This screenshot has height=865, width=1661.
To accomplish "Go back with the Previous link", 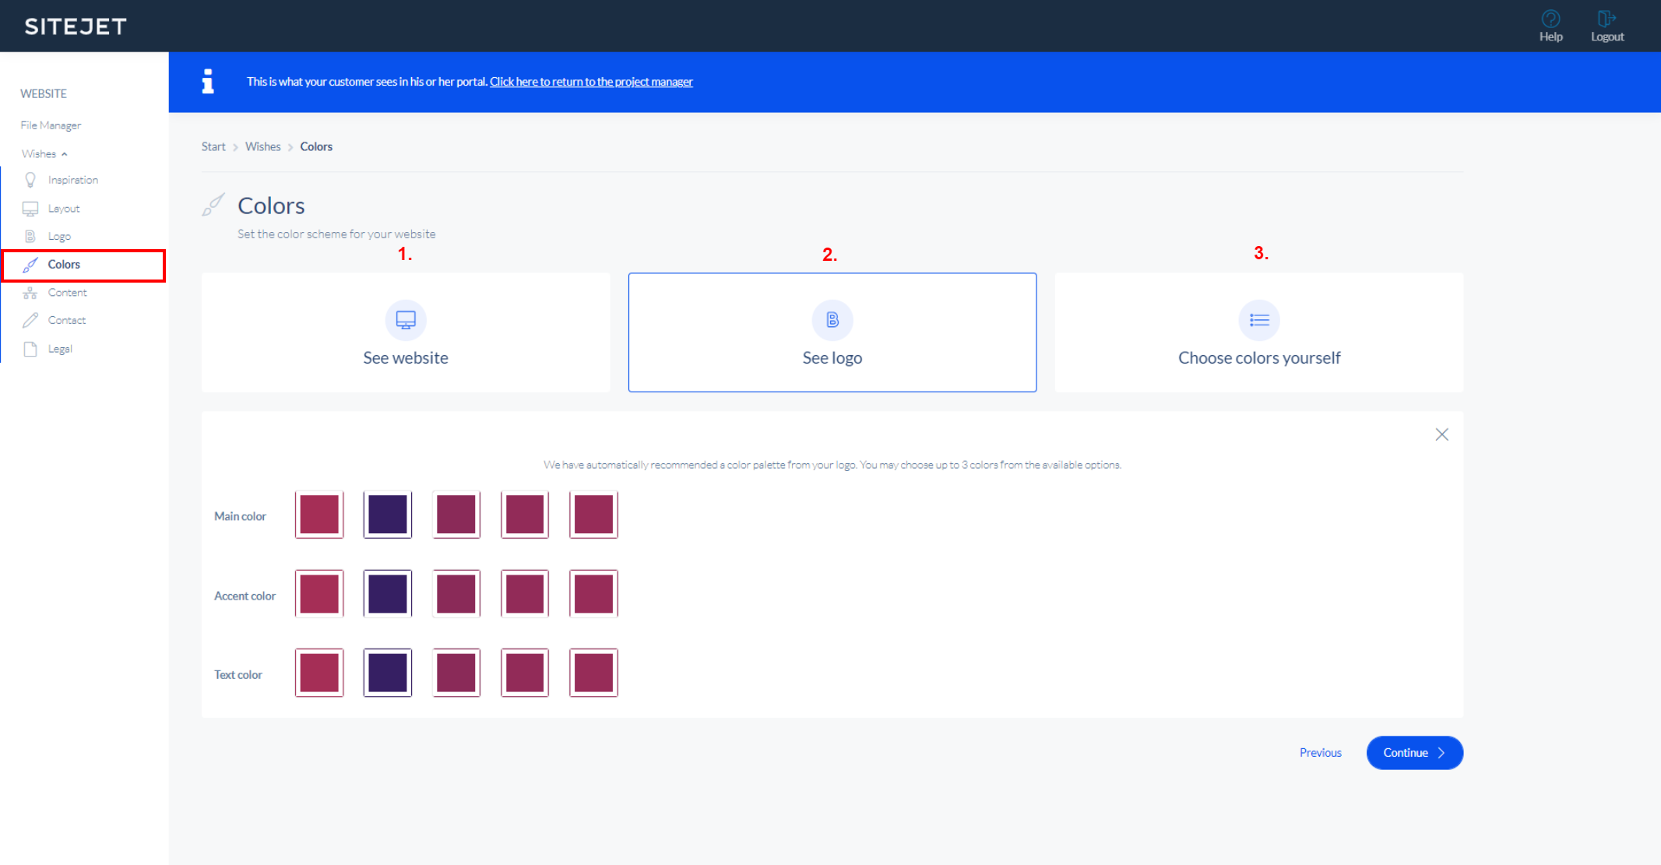I will [1320, 753].
